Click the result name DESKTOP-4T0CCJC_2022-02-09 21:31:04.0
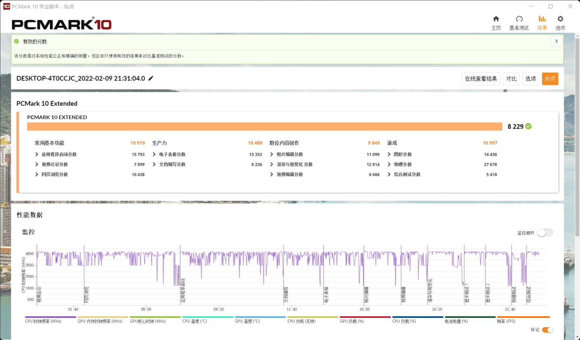580x340 pixels. [x=81, y=78]
